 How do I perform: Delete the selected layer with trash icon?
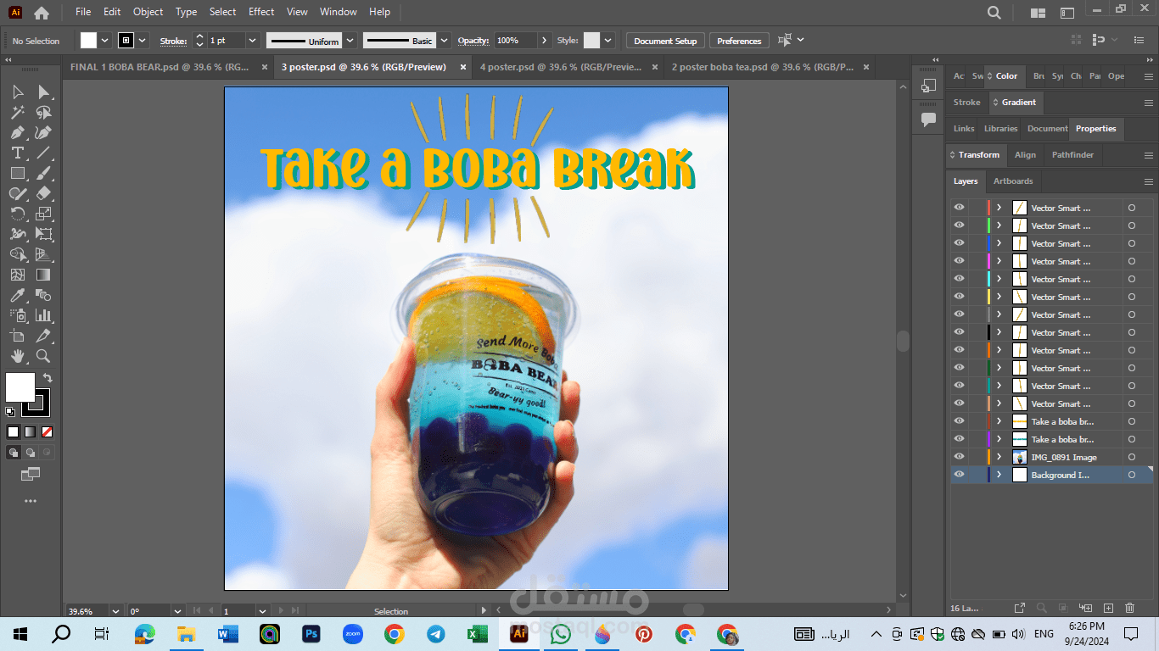(1129, 608)
